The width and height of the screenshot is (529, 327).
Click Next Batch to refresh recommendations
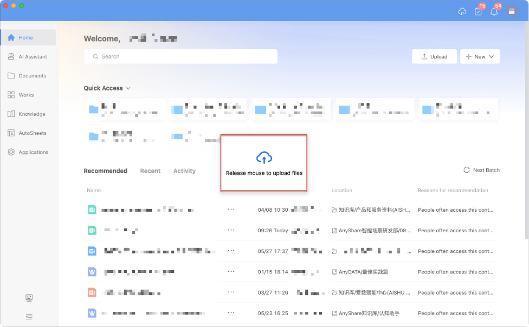[481, 170]
